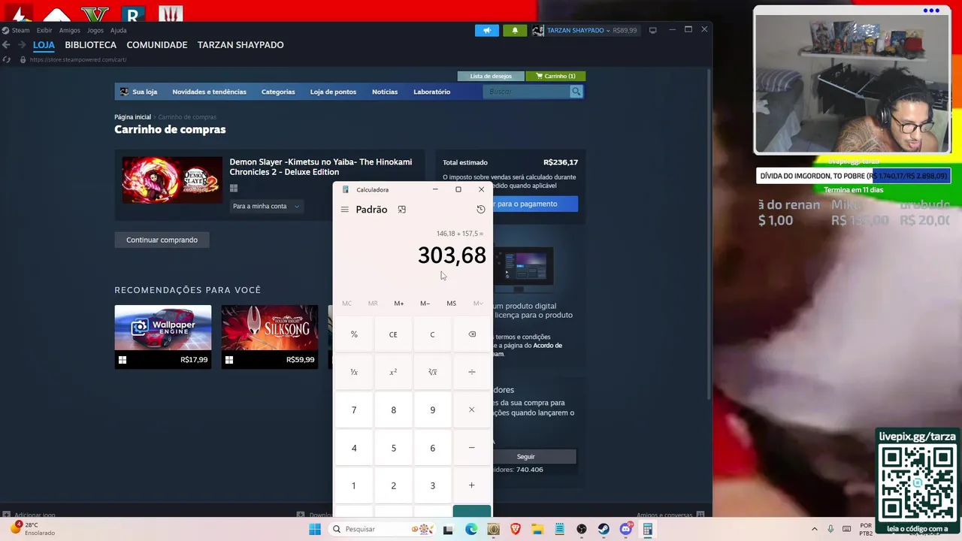Switch to the LOJA tab

click(44, 45)
